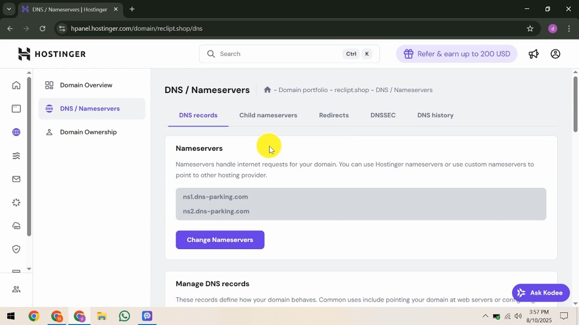
Task: Open Domain portfolio breadcrumb link
Action: pos(303,90)
